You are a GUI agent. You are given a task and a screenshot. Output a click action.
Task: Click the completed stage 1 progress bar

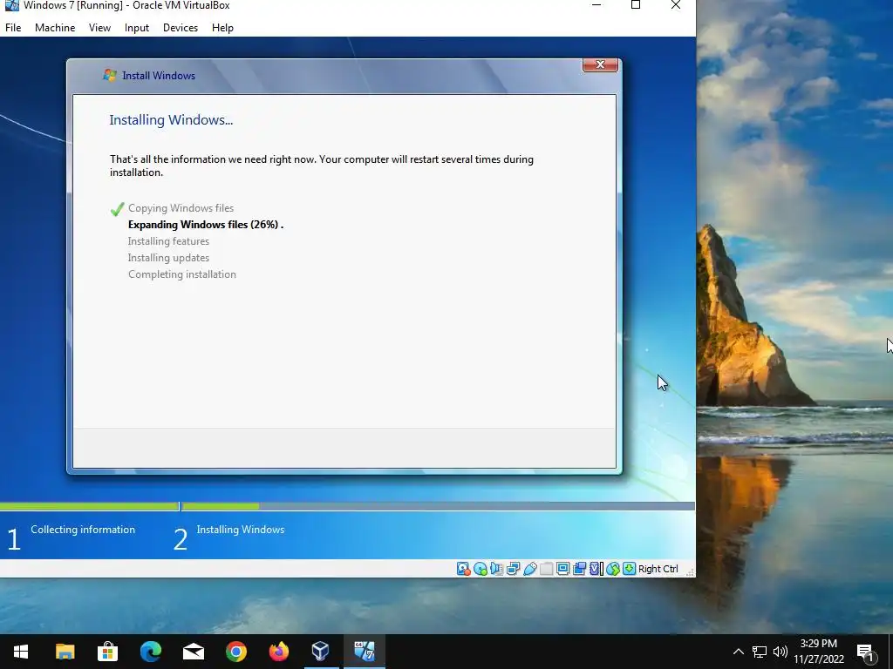point(90,506)
